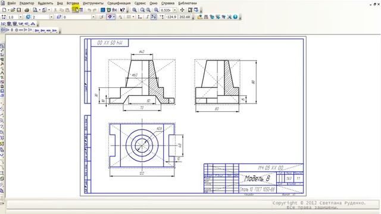The width and height of the screenshot is (381, 214).
Task: Open a file with the Open folder icon
Action: (13, 10)
